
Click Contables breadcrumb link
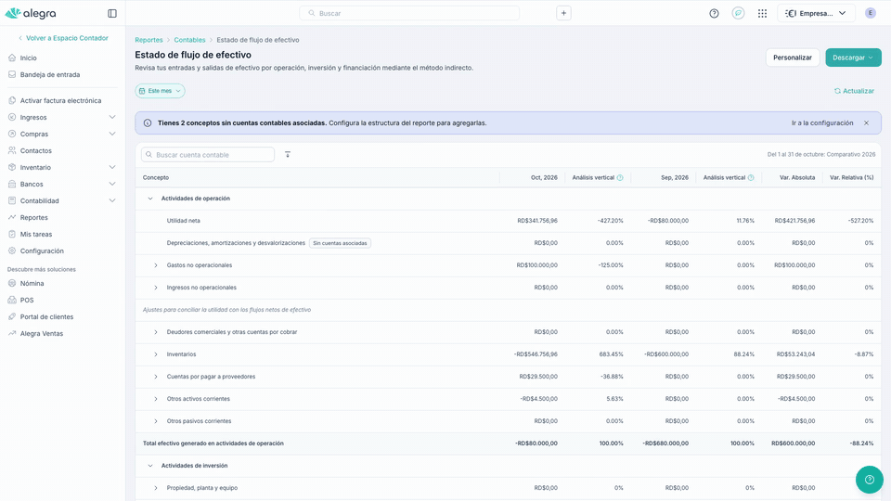point(189,40)
